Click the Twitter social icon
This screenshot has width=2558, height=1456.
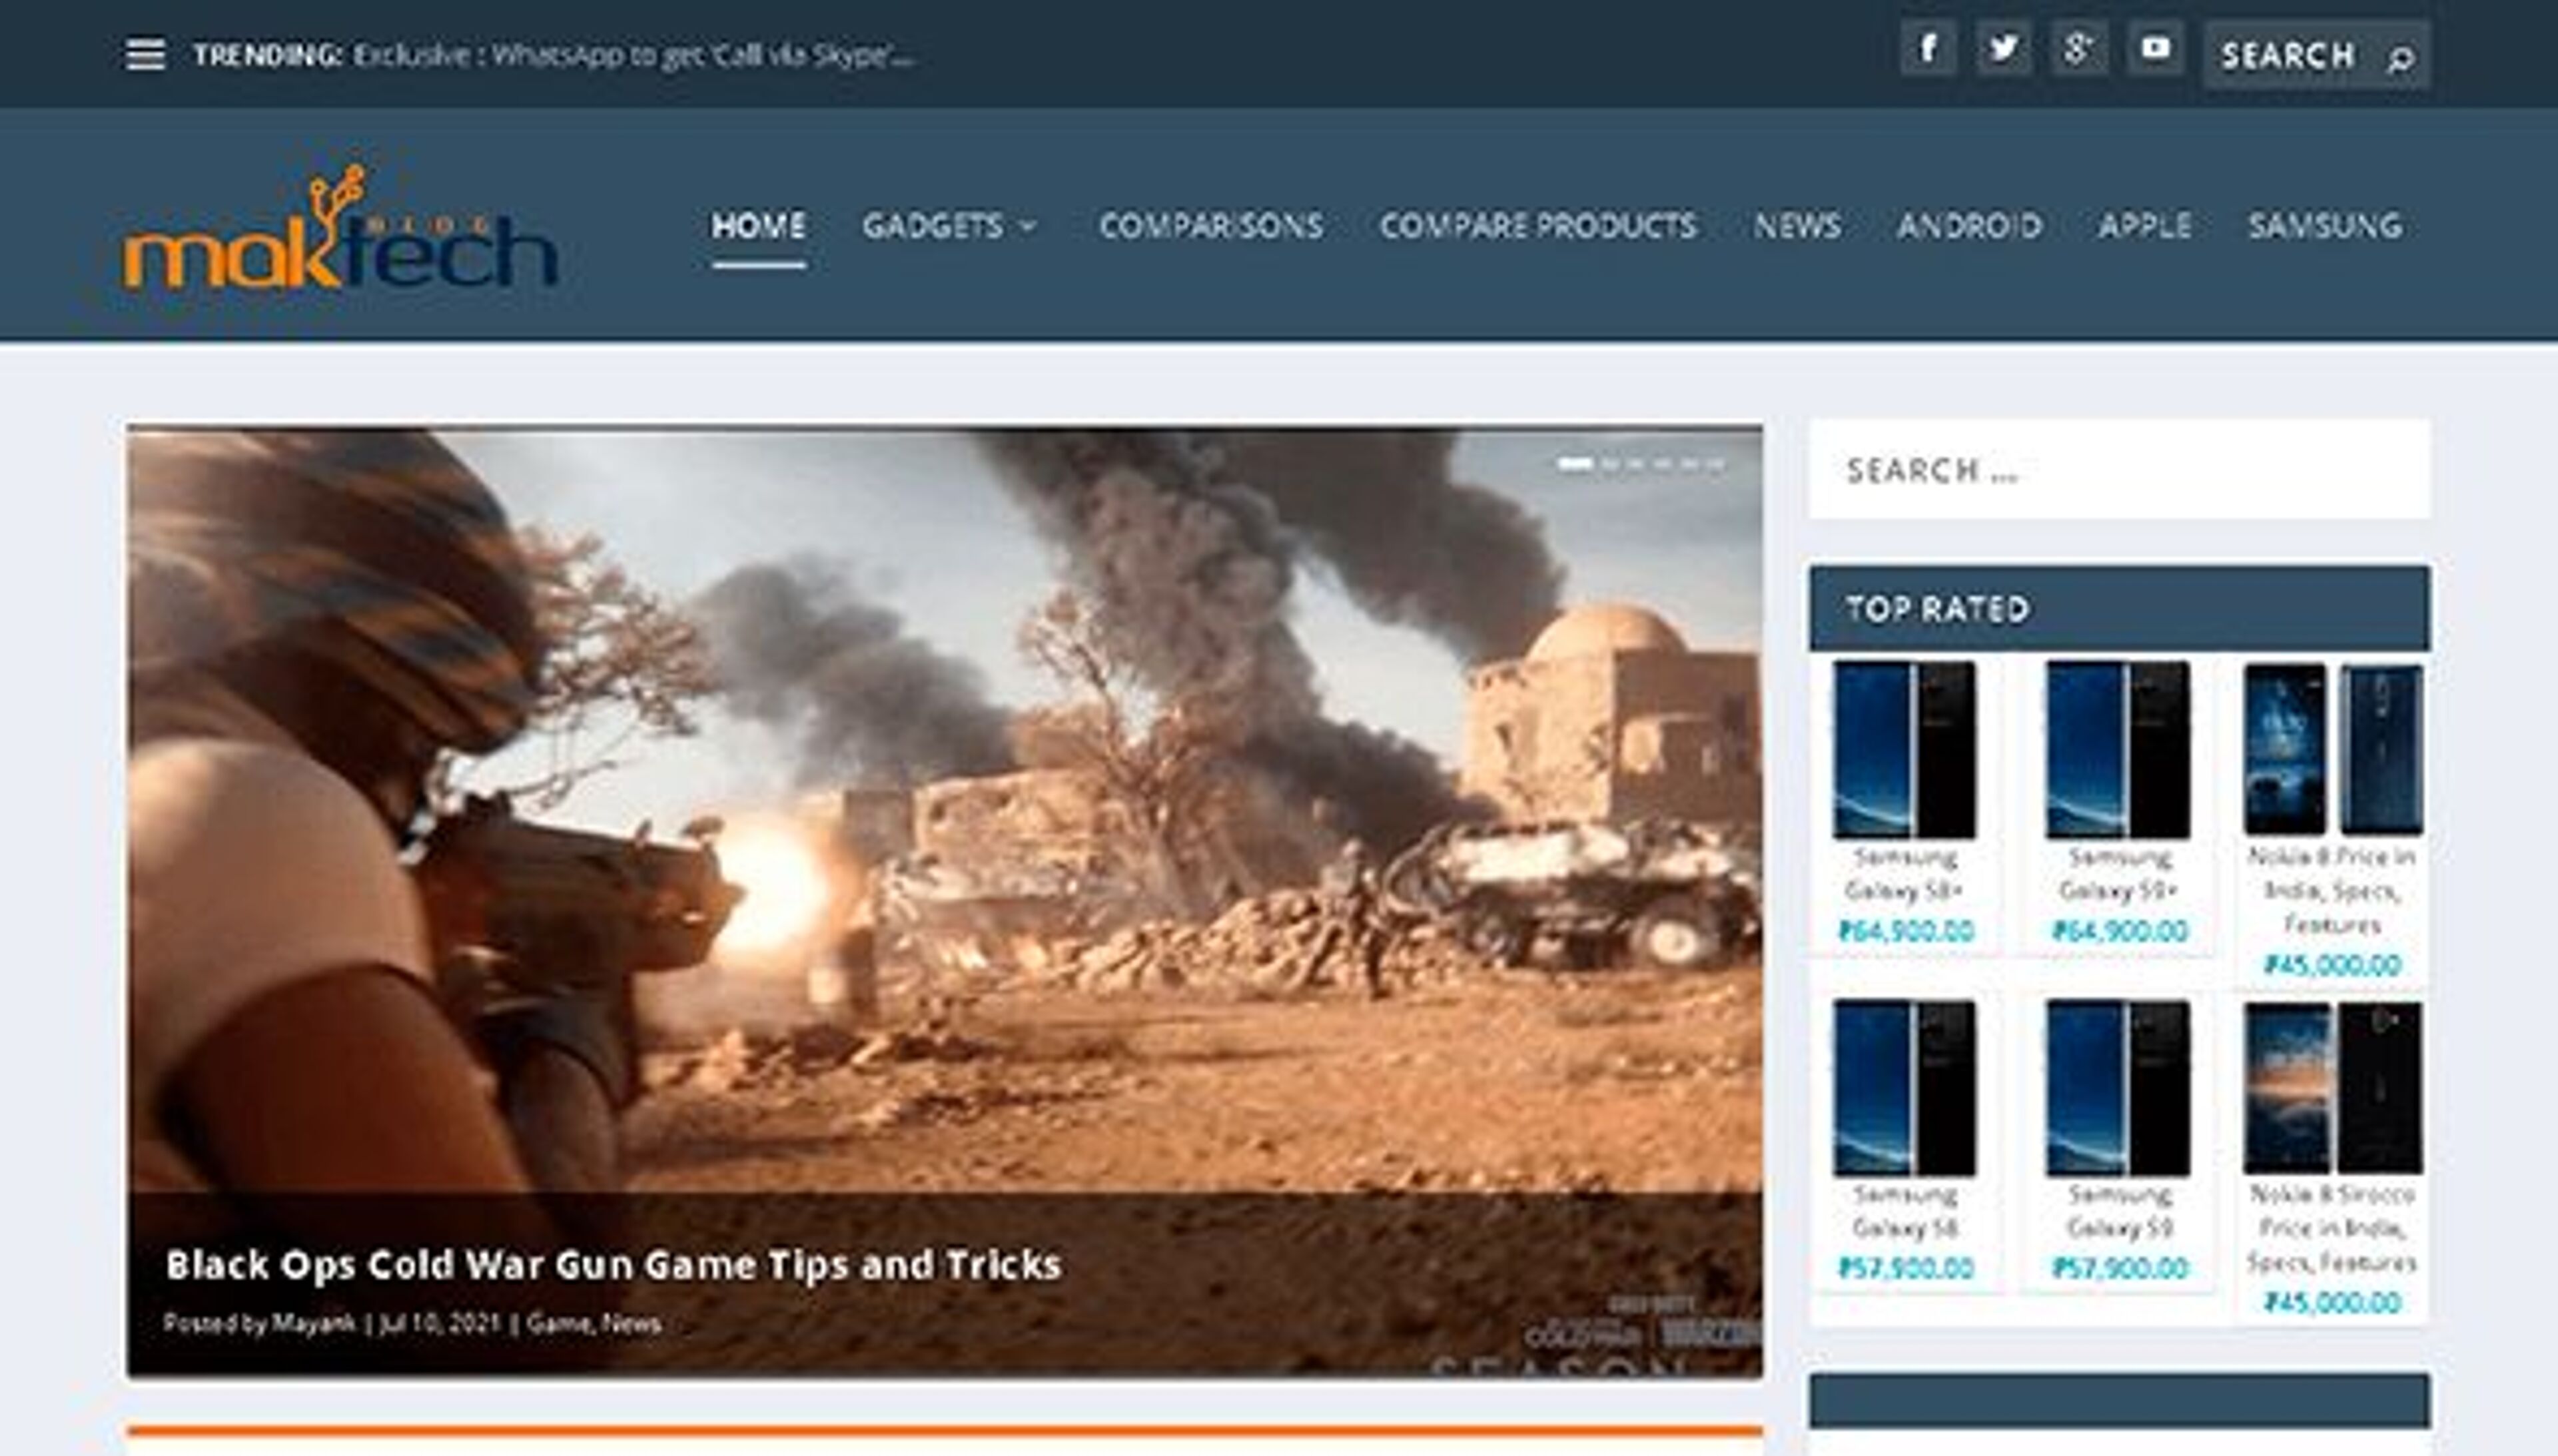(x=2003, y=48)
